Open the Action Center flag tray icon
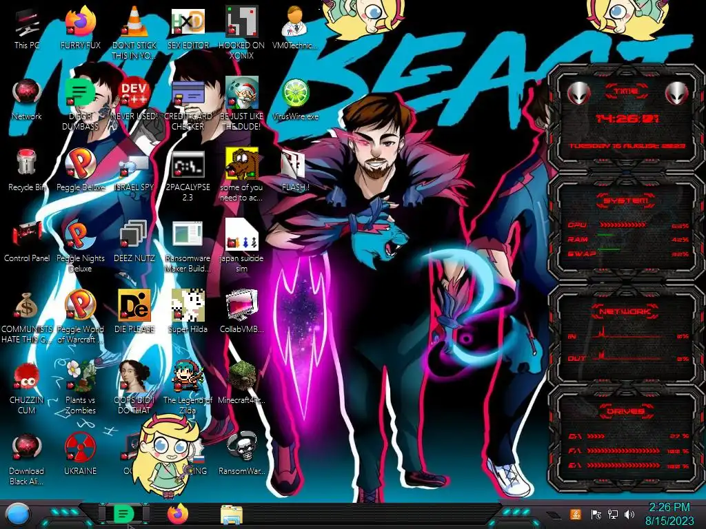This screenshot has width=706, height=529. pos(596,514)
